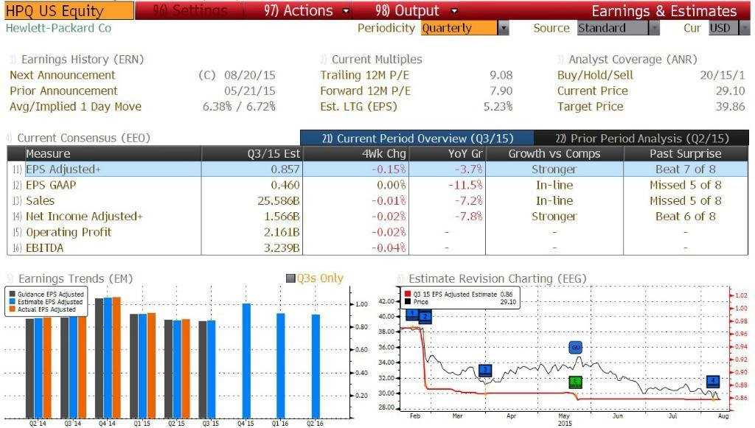Viewport: 755px width, 428px height.
Task: Select the USD currency field
Action: [x=724, y=28]
